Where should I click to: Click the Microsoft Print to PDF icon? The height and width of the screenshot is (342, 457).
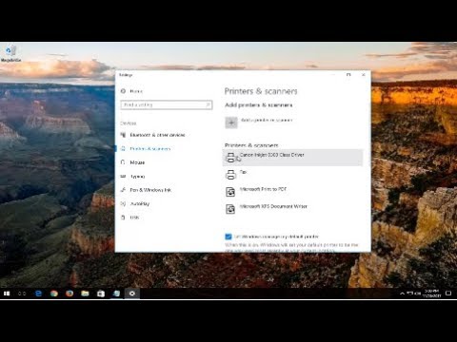pos(230,192)
